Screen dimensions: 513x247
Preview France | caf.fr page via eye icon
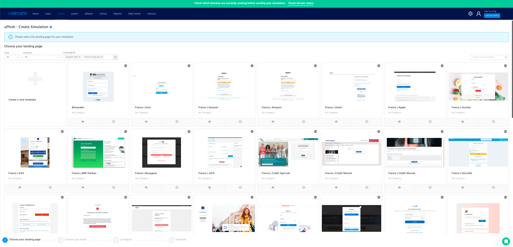point(210,187)
